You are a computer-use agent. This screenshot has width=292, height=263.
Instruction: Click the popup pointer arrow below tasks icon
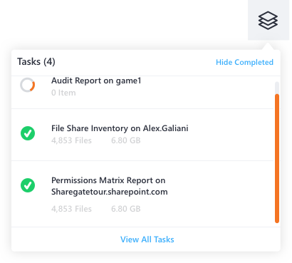[x=268, y=47]
